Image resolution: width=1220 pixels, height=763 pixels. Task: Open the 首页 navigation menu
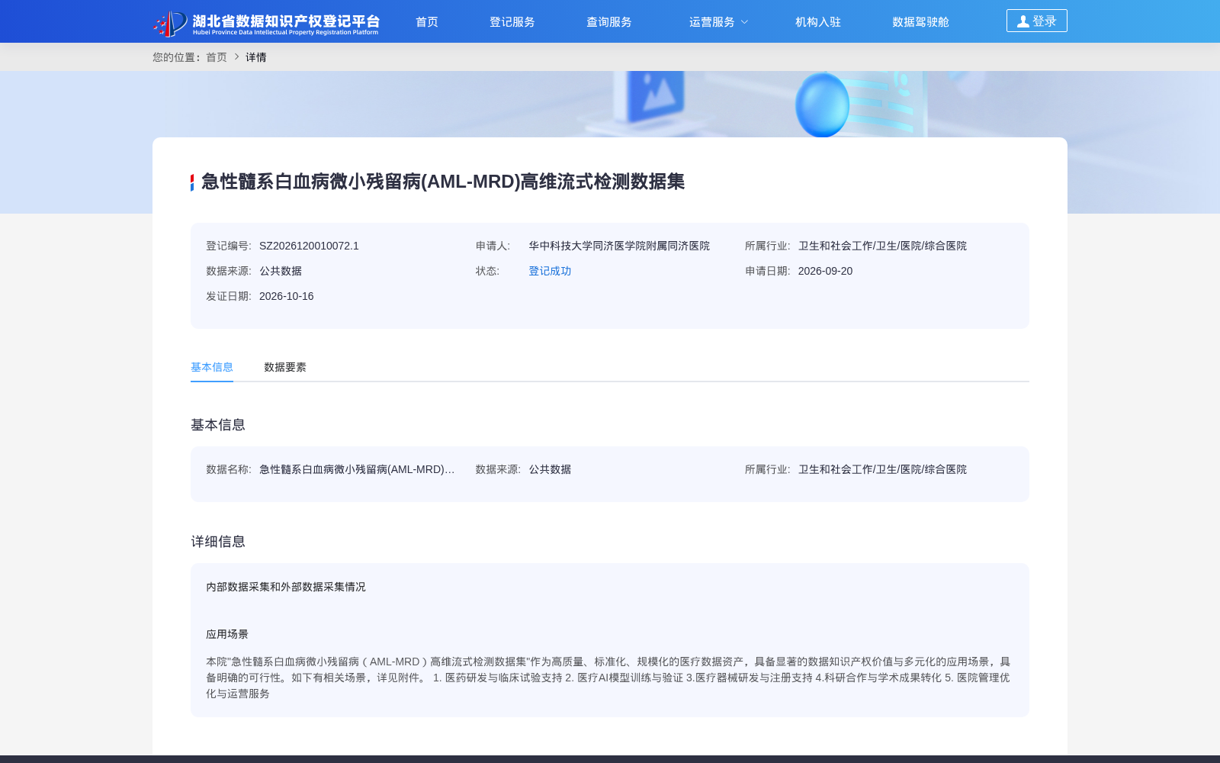pos(427,22)
